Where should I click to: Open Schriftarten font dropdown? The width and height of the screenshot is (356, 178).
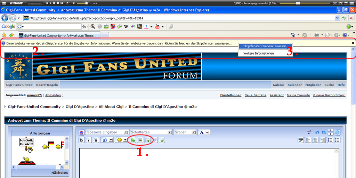click(151, 132)
